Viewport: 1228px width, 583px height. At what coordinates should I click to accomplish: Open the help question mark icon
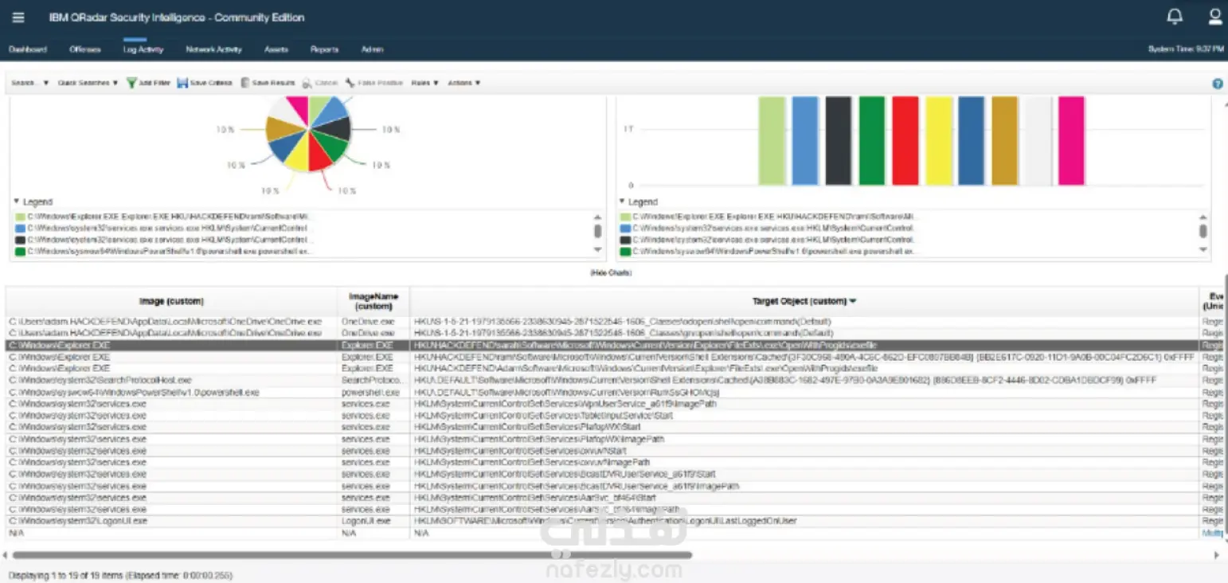click(x=1218, y=84)
